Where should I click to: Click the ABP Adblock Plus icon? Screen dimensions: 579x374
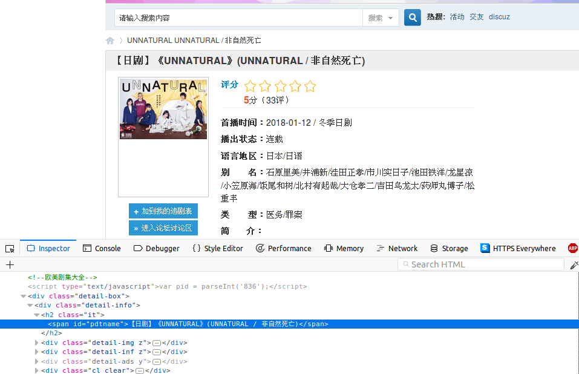(573, 249)
